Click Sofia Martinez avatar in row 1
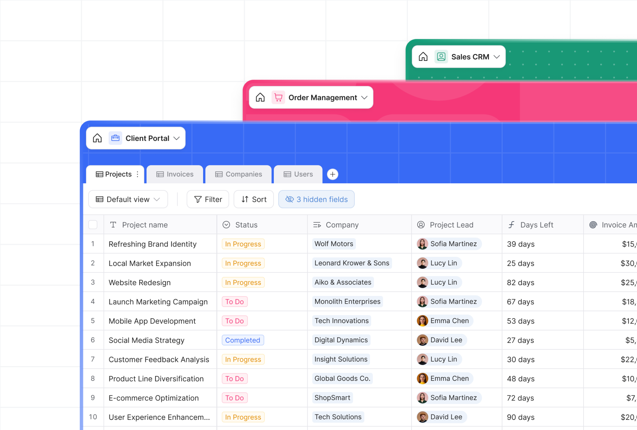The width and height of the screenshot is (637, 430). click(422, 244)
